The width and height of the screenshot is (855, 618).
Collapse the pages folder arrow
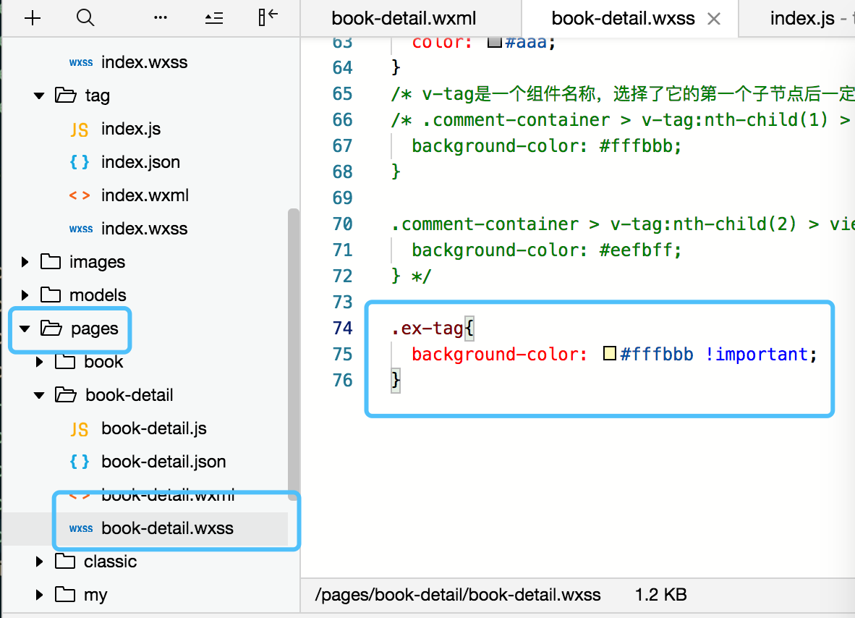click(x=25, y=329)
